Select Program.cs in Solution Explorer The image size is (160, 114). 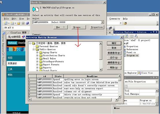(132, 56)
